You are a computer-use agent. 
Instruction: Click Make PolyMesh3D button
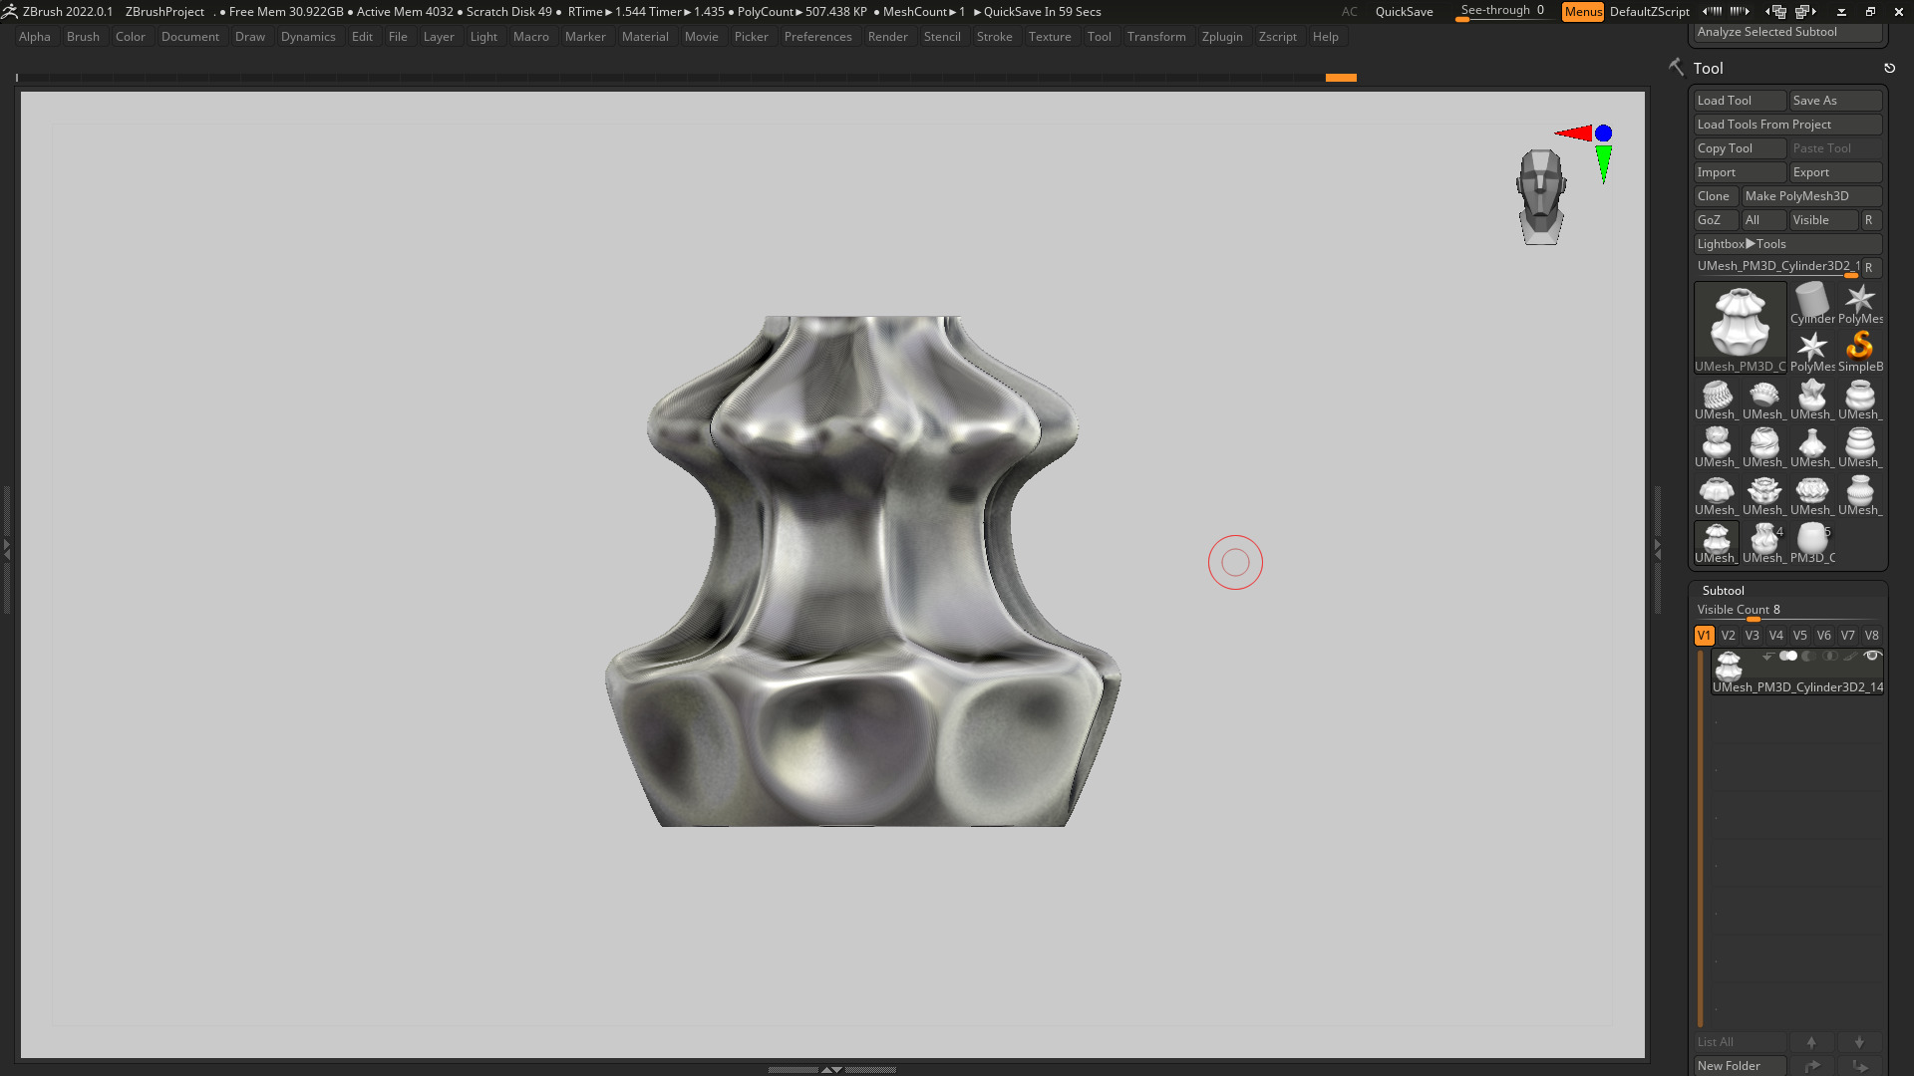[1811, 196]
